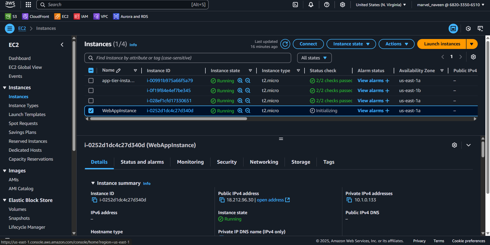Copy the Instance ID in summary
Image resolution: width=490 pixels, height=245 pixels.
[x=94, y=200]
